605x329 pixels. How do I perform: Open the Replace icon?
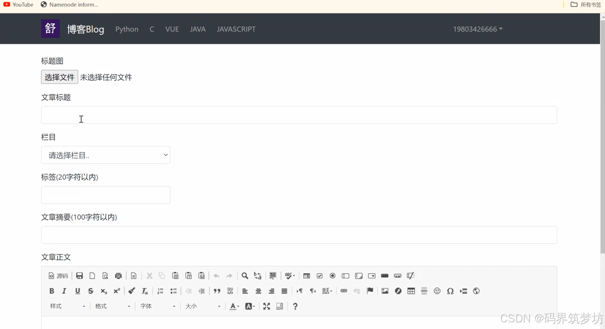258,276
